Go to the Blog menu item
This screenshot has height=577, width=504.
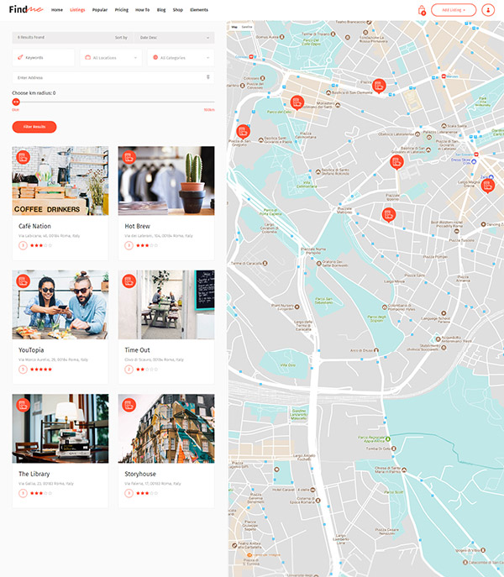pos(160,10)
